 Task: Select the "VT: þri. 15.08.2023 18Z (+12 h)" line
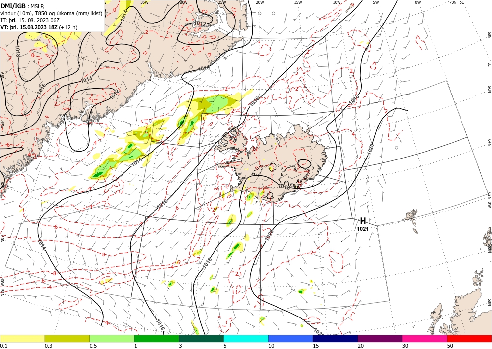[x=39, y=27]
